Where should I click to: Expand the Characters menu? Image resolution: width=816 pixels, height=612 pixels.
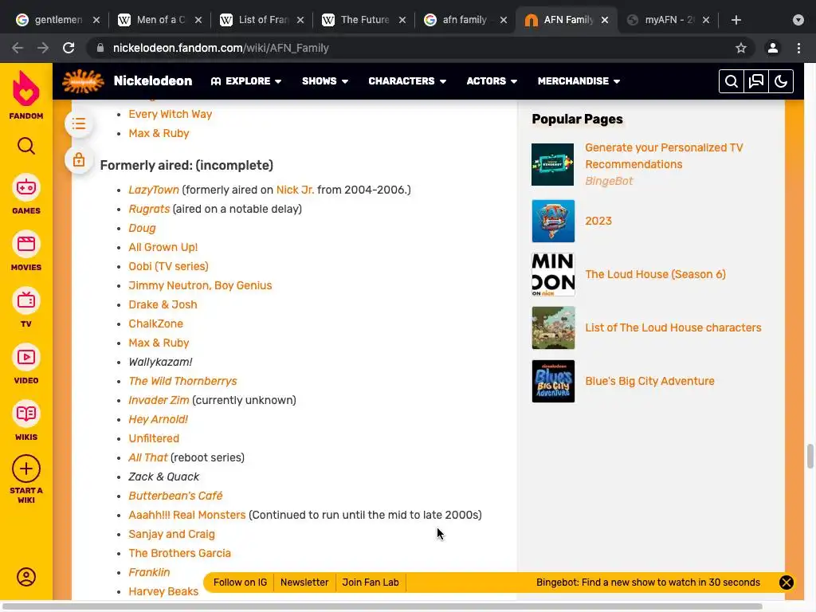pyautogui.click(x=407, y=81)
